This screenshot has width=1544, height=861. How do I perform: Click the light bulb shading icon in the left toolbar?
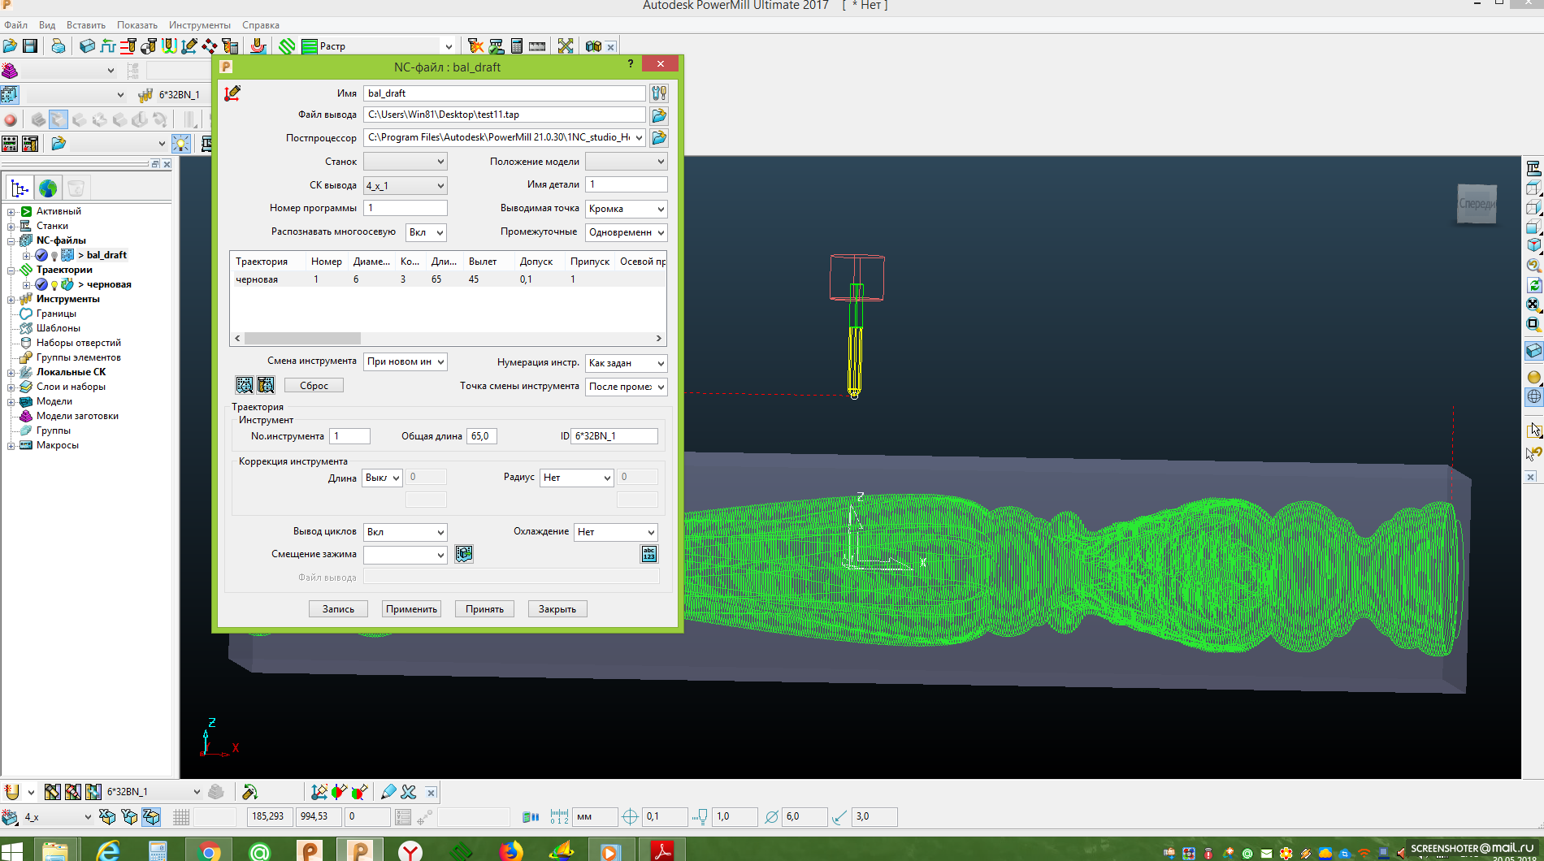point(181,144)
